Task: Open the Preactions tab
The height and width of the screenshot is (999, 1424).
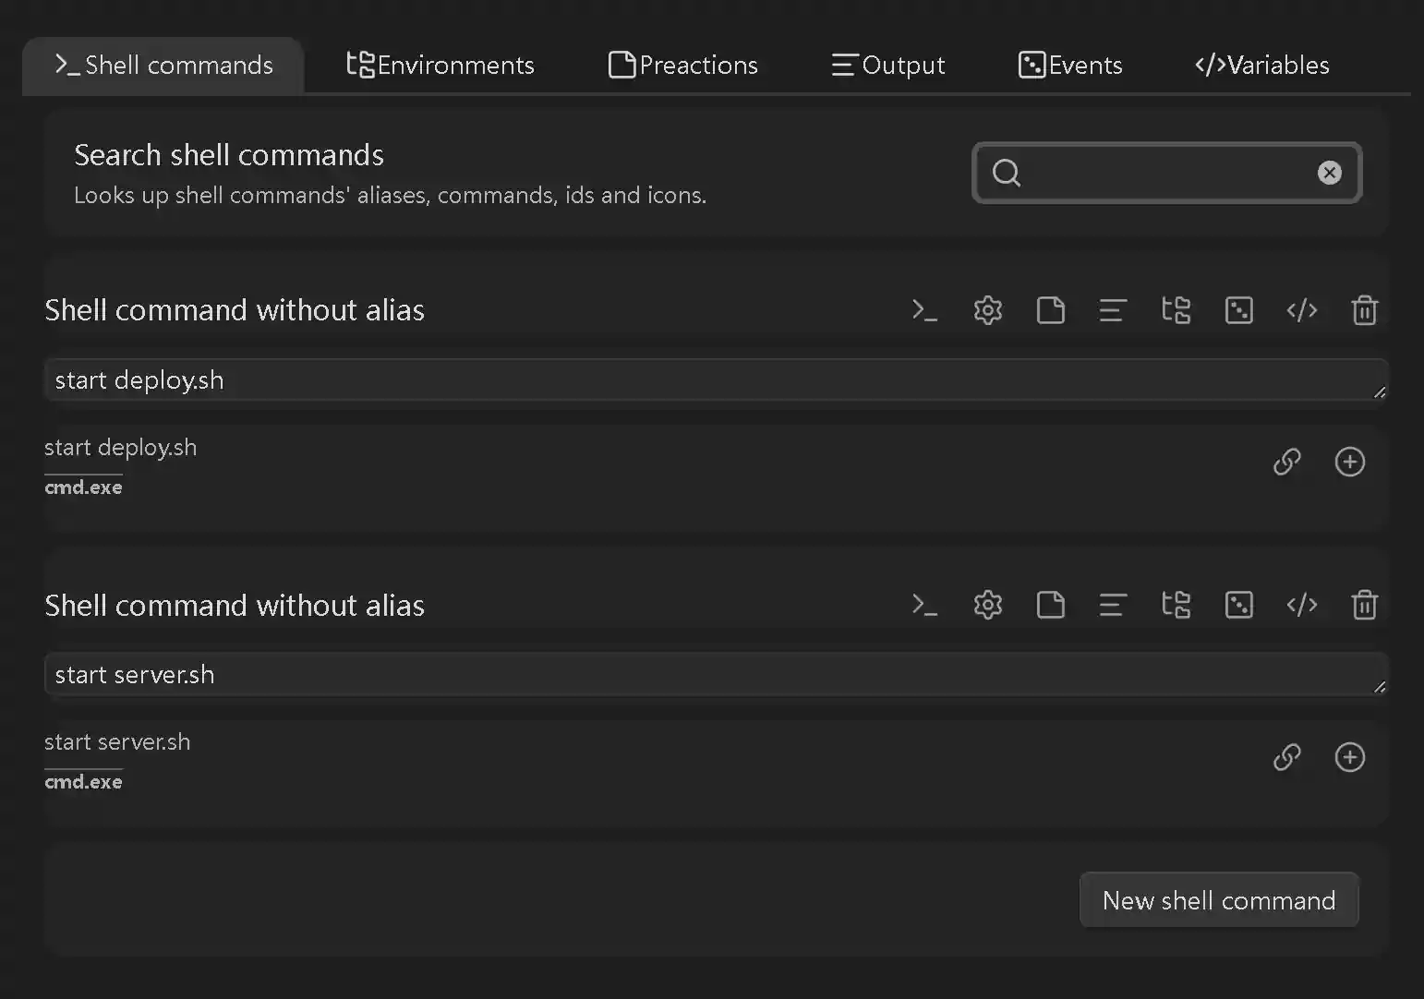Action: point(683,65)
